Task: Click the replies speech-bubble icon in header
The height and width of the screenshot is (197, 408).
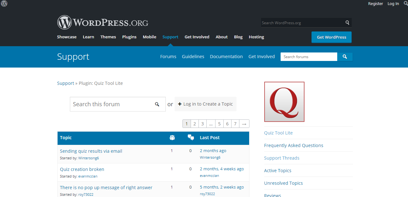Action: (x=191, y=137)
